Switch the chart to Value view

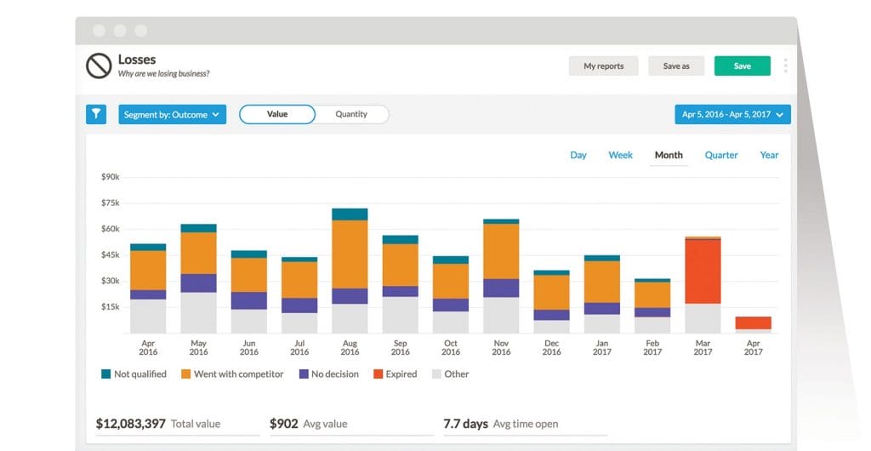click(x=277, y=114)
